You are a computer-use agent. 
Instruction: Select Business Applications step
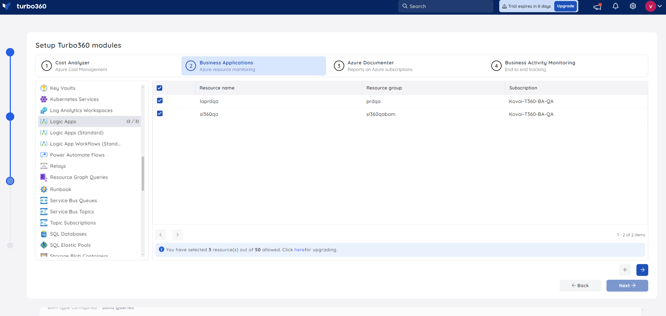254,66
